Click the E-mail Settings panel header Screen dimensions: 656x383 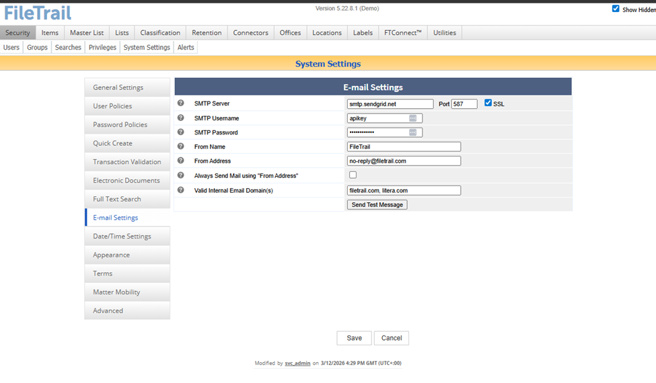pos(373,87)
